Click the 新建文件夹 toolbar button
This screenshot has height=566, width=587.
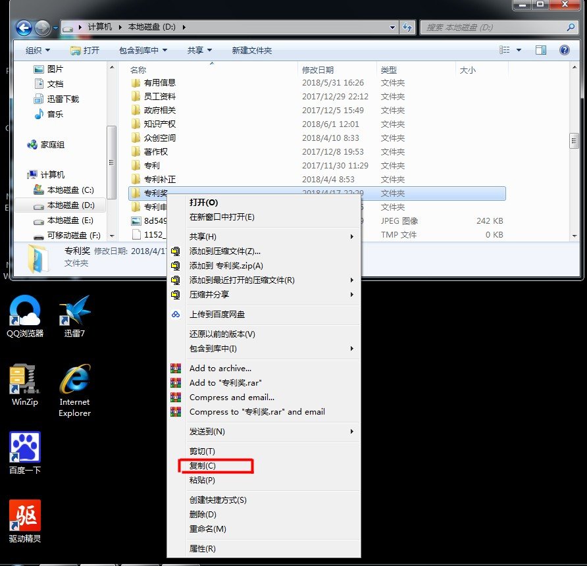251,50
